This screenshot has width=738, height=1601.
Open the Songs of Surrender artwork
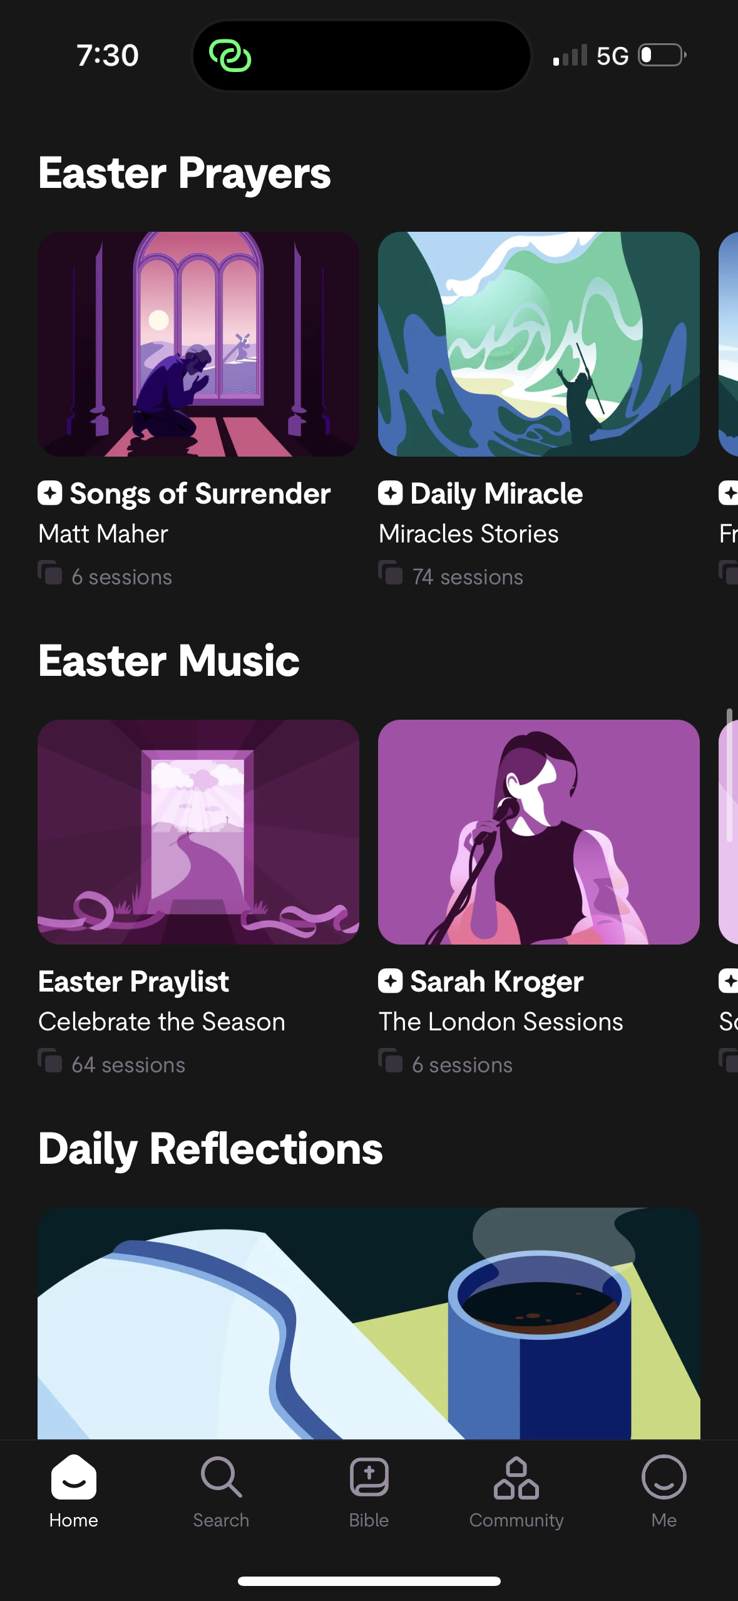[198, 344]
